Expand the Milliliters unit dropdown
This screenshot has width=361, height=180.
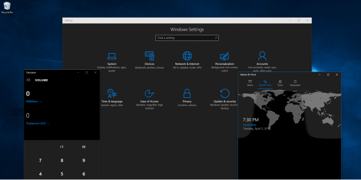click(34, 101)
